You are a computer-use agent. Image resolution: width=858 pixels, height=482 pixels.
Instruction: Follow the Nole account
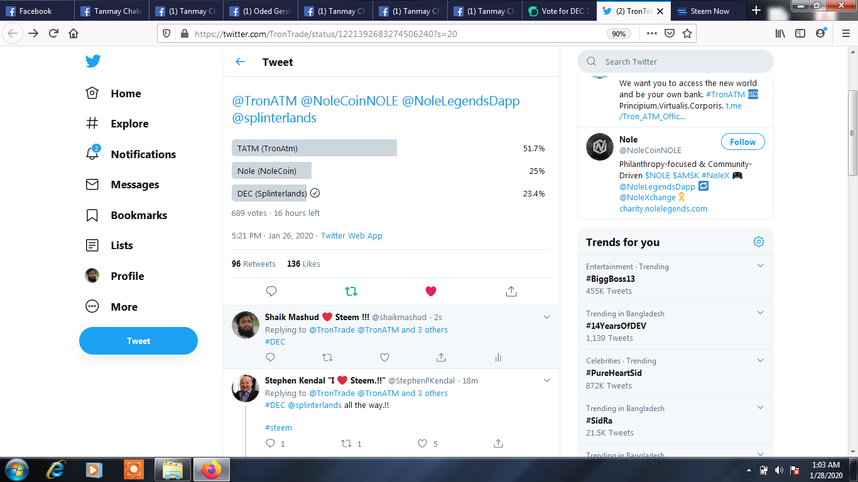(742, 142)
